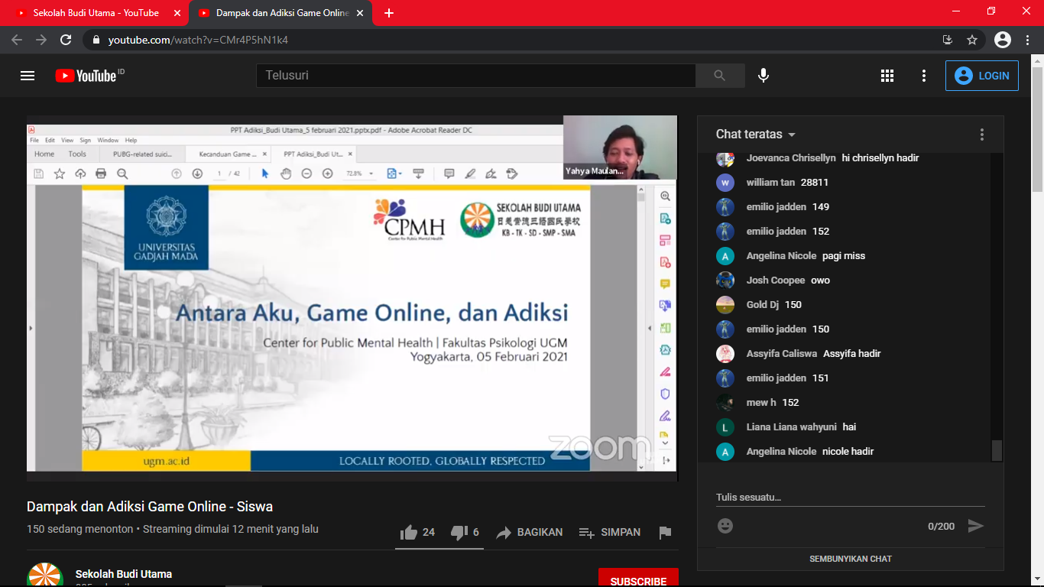
Task: Open the YouTube hamburger guide menu
Action: 28,76
